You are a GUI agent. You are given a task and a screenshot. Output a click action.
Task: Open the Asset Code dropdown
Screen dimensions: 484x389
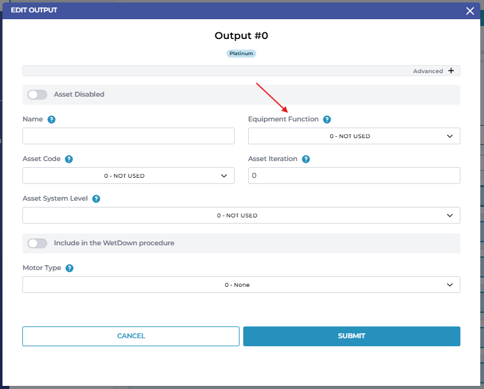click(128, 176)
